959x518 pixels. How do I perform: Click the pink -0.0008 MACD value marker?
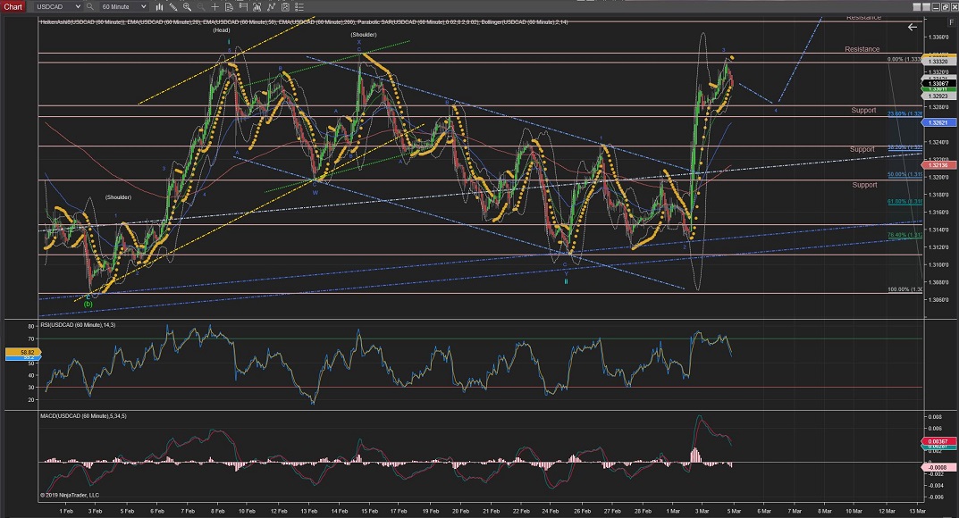tap(938, 468)
